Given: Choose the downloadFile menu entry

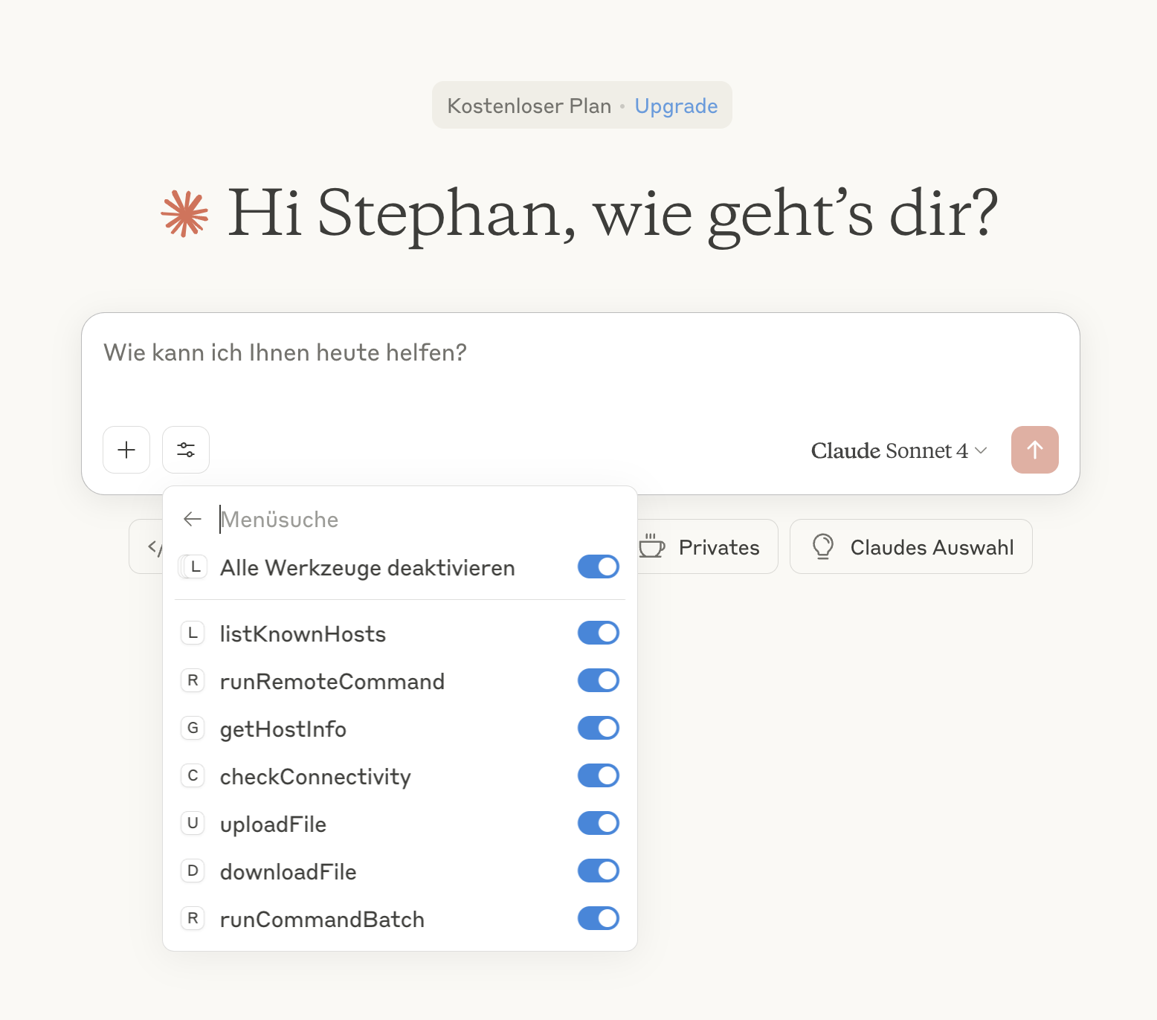Looking at the screenshot, I should [289, 872].
